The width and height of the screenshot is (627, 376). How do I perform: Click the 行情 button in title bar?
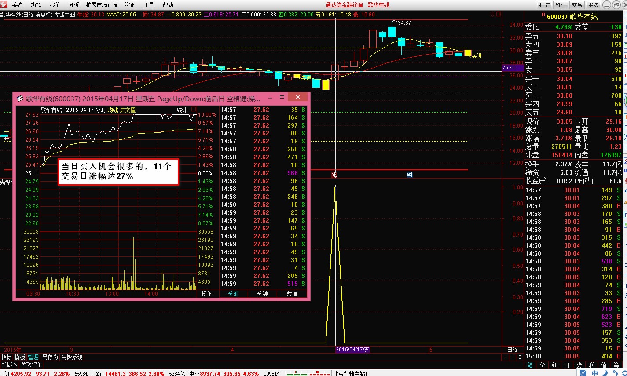coord(545,5)
